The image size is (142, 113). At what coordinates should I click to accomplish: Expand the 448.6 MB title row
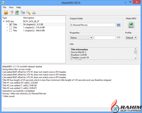7,31
